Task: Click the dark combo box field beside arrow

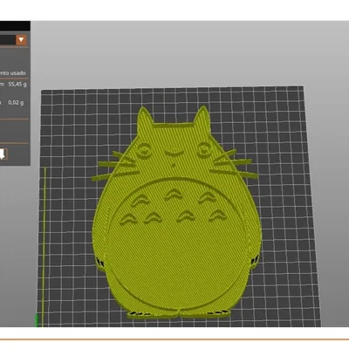Action: tap(8, 40)
